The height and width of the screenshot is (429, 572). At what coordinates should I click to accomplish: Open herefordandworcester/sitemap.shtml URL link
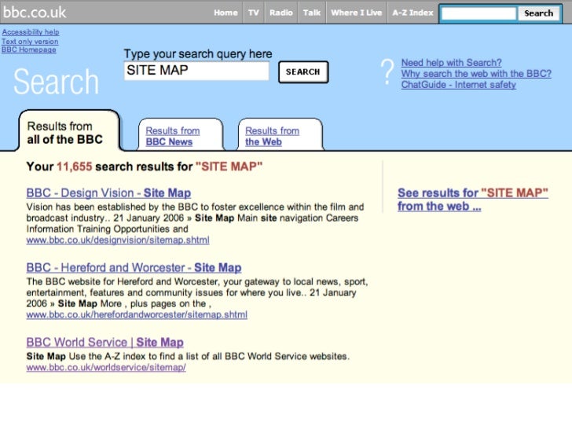(137, 314)
